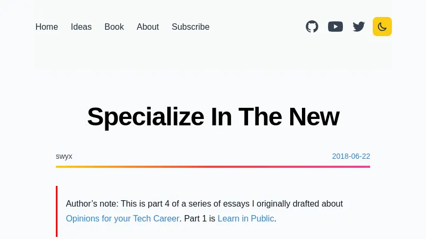This screenshot has height=239, width=426.
Task: Toggle dark mode with the moon button
Action: coord(382,27)
